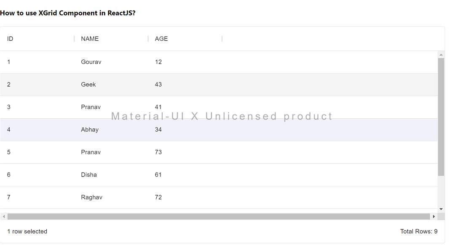This screenshot has width=463, height=245.
Task: Click the vertical scrollbar up arrow
Action: (x=441, y=55)
